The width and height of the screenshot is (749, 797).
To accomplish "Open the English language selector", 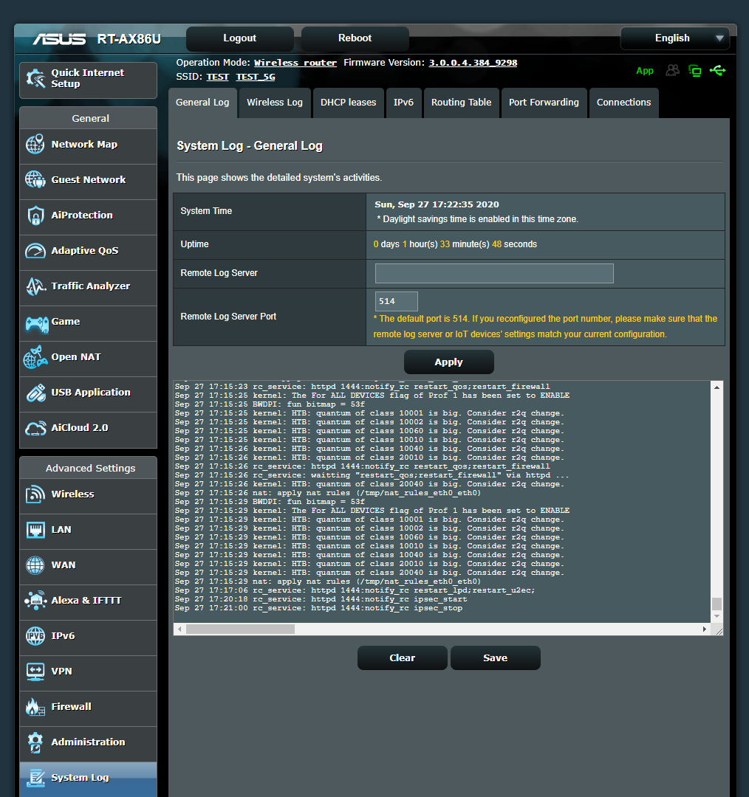I will [x=674, y=38].
